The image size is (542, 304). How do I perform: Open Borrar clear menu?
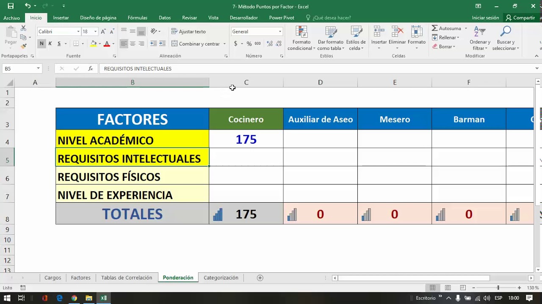coord(444,46)
